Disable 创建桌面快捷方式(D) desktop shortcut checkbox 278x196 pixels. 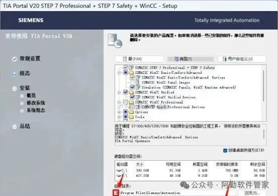tap(225, 151)
